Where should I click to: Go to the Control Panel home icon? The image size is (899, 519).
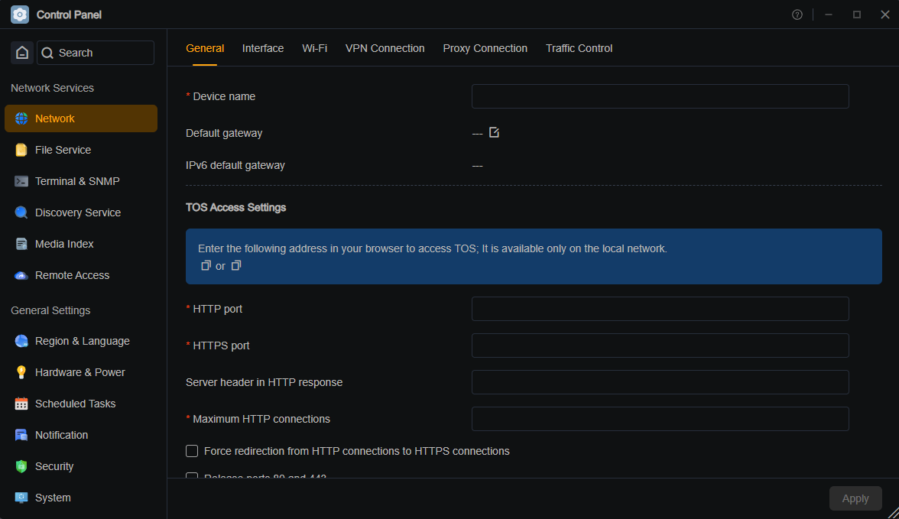(21, 53)
